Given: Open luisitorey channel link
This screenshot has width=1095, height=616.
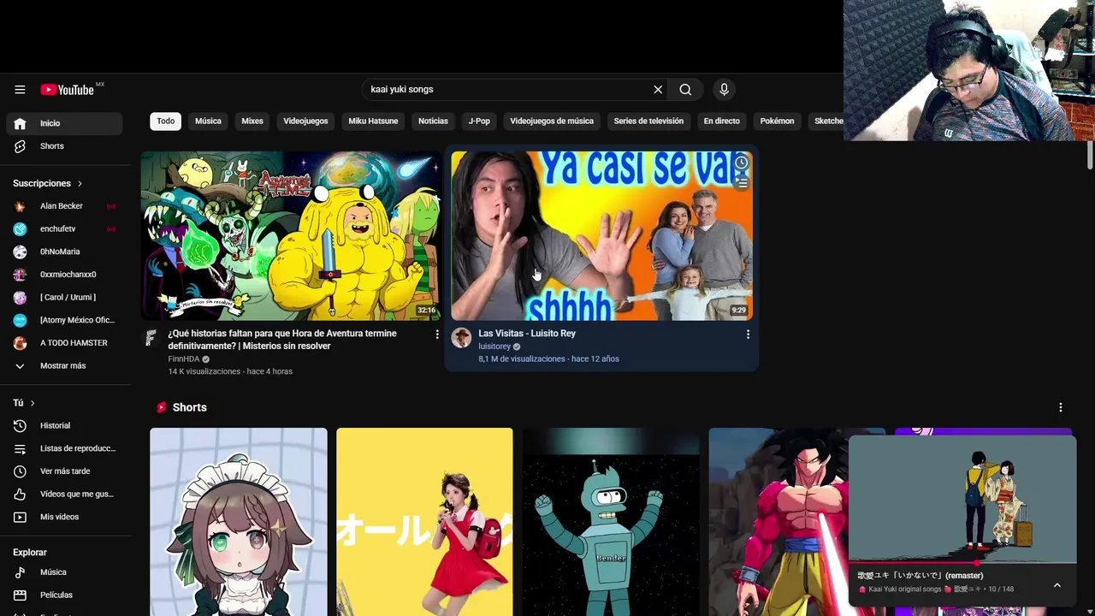Looking at the screenshot, I should (x=494, y=346).
